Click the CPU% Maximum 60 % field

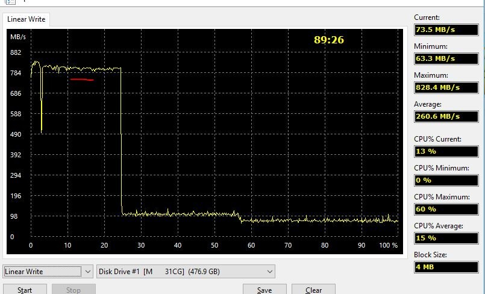click(x=446, y=209)
